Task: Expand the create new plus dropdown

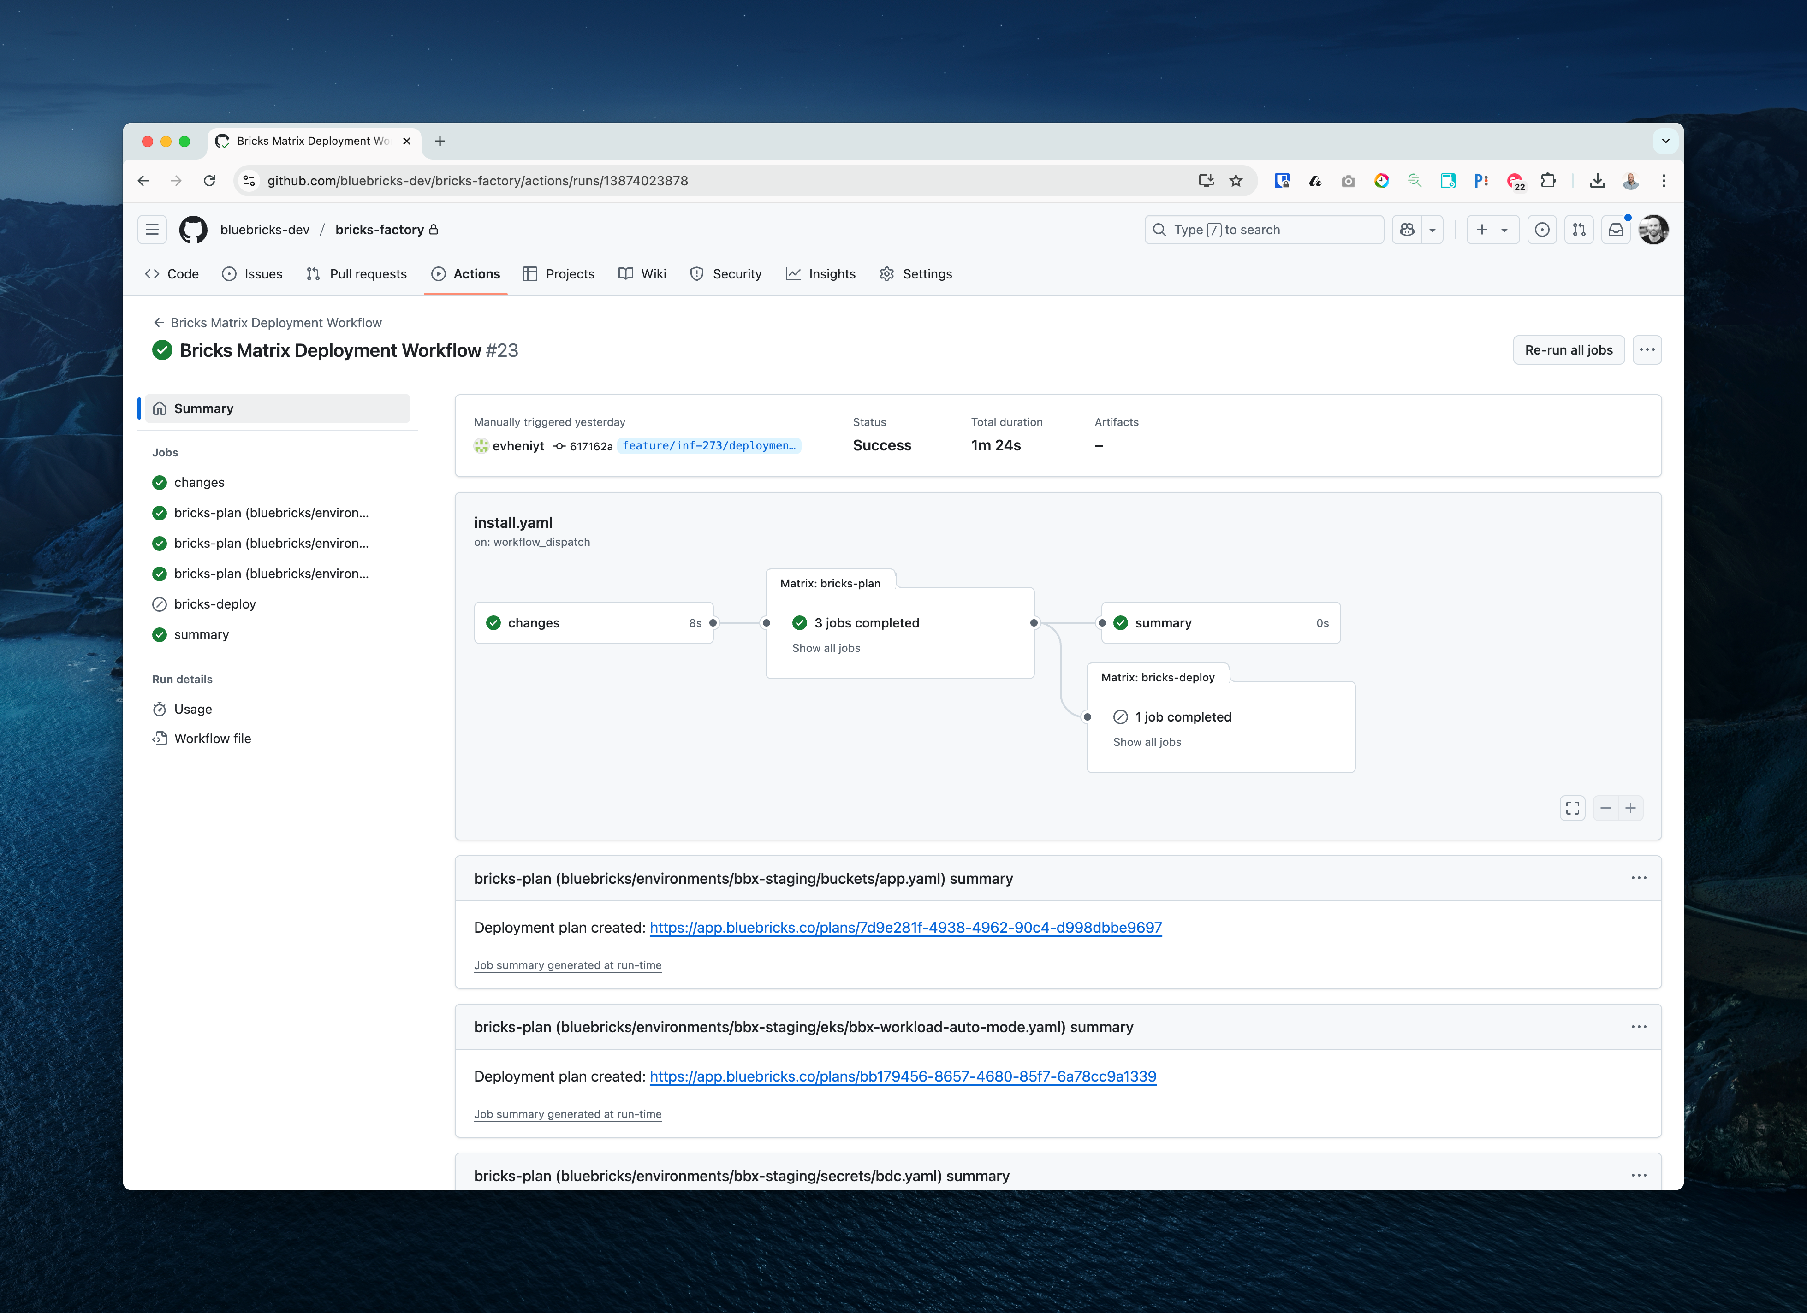Action: tap(1492, 229)
